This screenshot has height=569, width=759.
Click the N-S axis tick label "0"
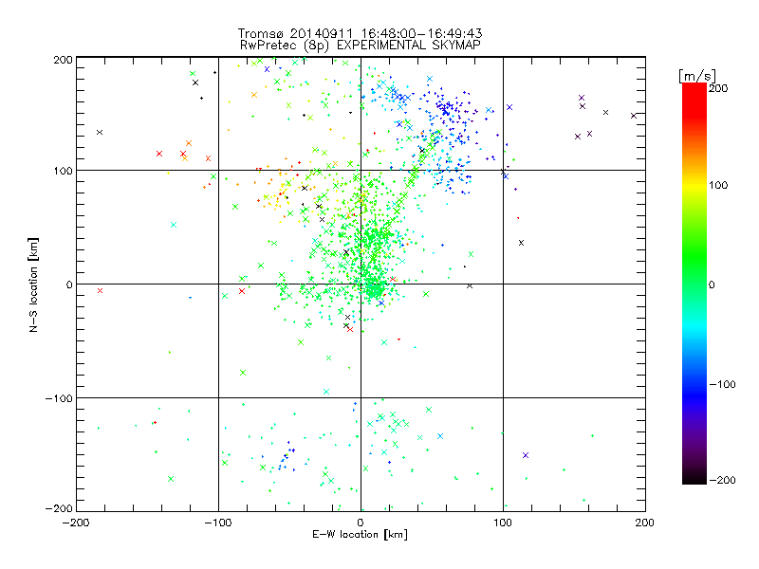[x=69, y=284]
